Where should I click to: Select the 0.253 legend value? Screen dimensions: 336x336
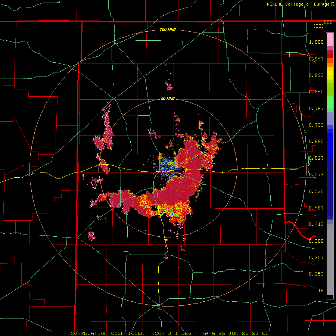coord(316,274)
